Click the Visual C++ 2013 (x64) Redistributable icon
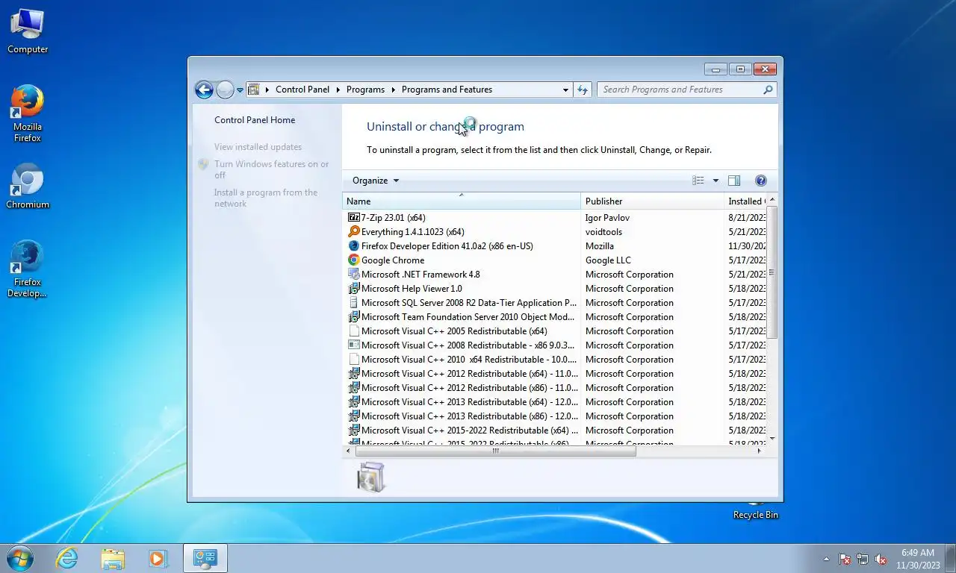 point(354,402)
